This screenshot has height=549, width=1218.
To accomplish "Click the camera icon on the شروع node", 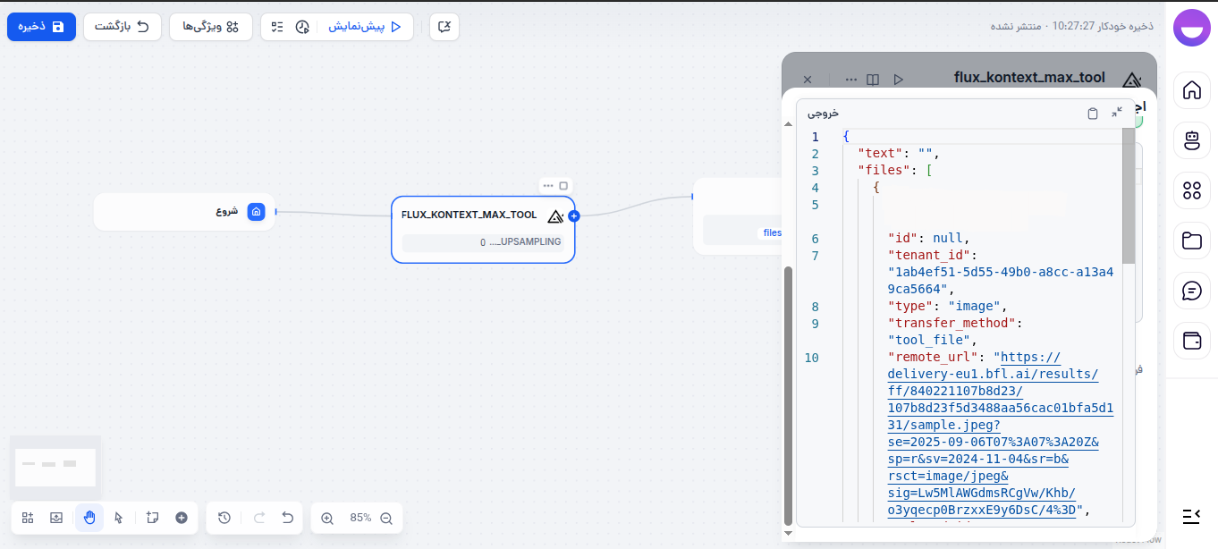I will click(x=257, y=212).
